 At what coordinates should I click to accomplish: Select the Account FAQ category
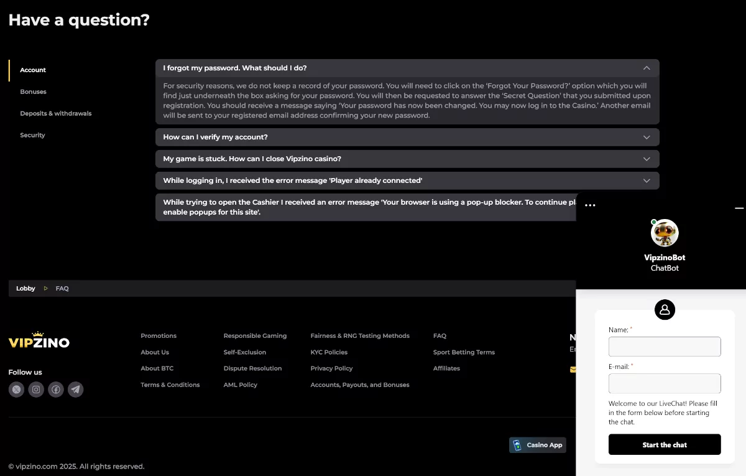[x=33, y=70]
